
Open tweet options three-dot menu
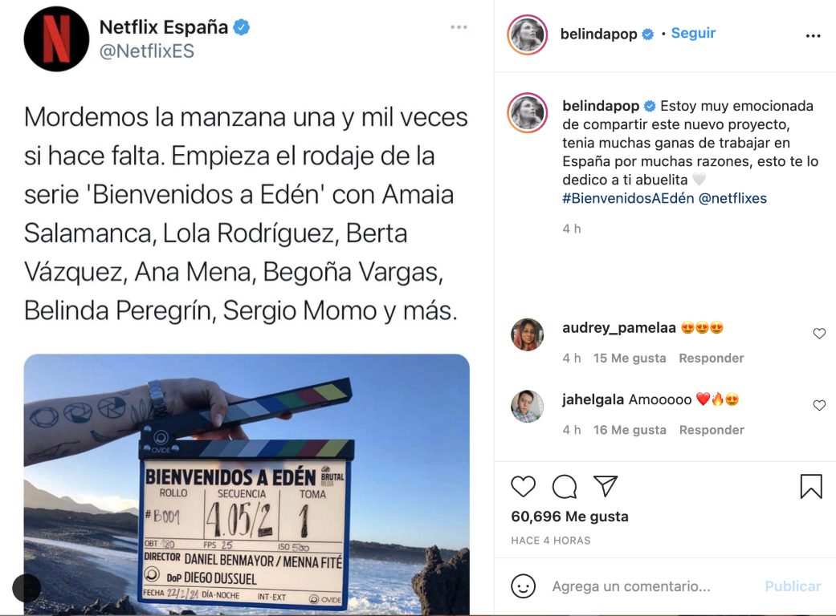pyautogui.click(x=459, y=27)
